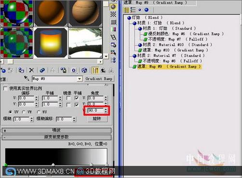Select 材质 2: Material #10 tree item
242x178 pixels.
point(175,45)
